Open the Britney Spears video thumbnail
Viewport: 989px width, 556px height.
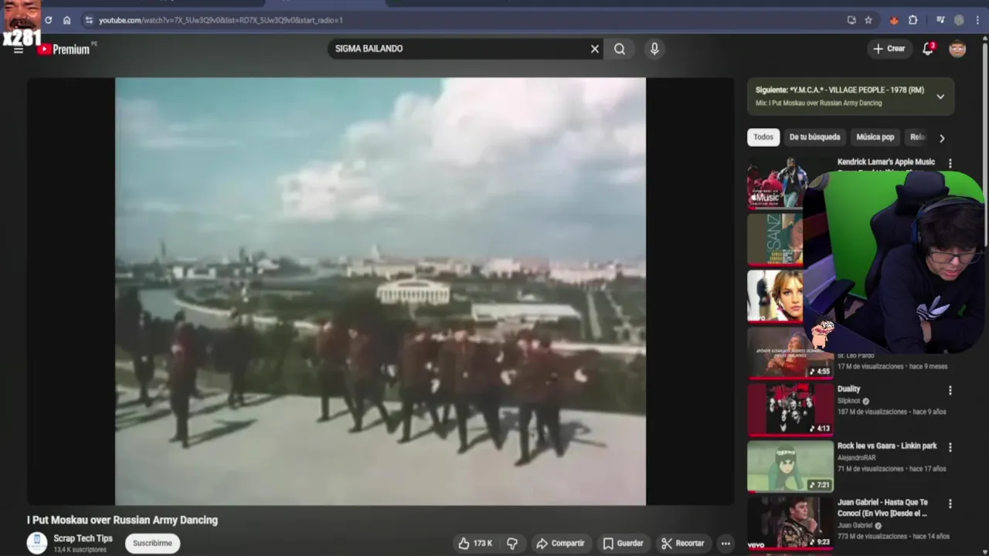[776, 297]
